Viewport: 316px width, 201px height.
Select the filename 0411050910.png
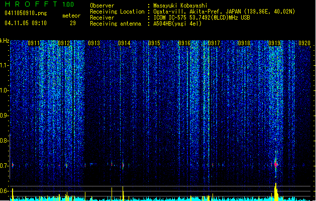click(x=26, y=13)
